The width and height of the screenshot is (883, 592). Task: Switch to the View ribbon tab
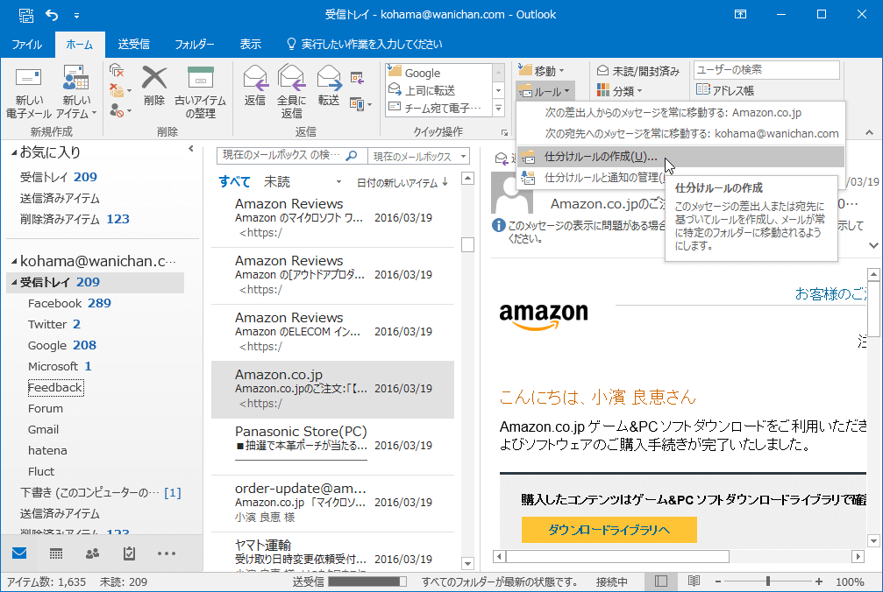[x=250, y=45]
